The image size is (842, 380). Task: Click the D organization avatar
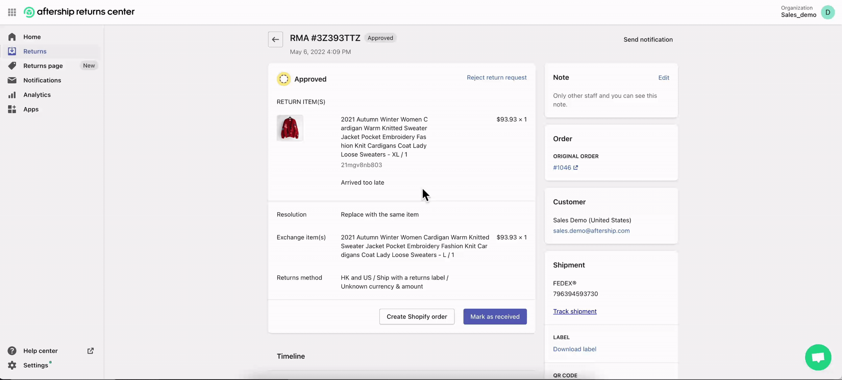(828, 12)
